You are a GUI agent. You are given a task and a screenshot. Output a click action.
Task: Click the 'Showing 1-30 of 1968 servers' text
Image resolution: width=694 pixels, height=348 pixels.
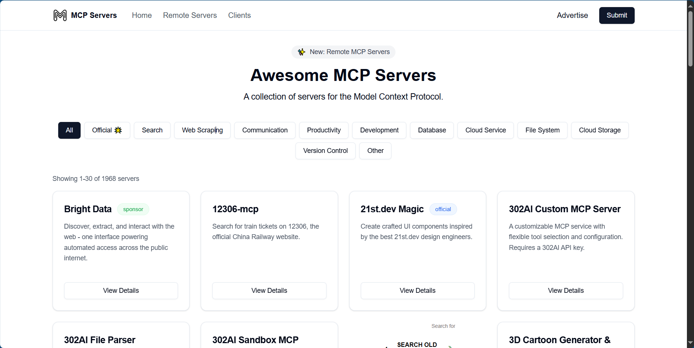(x=96, y=179)
